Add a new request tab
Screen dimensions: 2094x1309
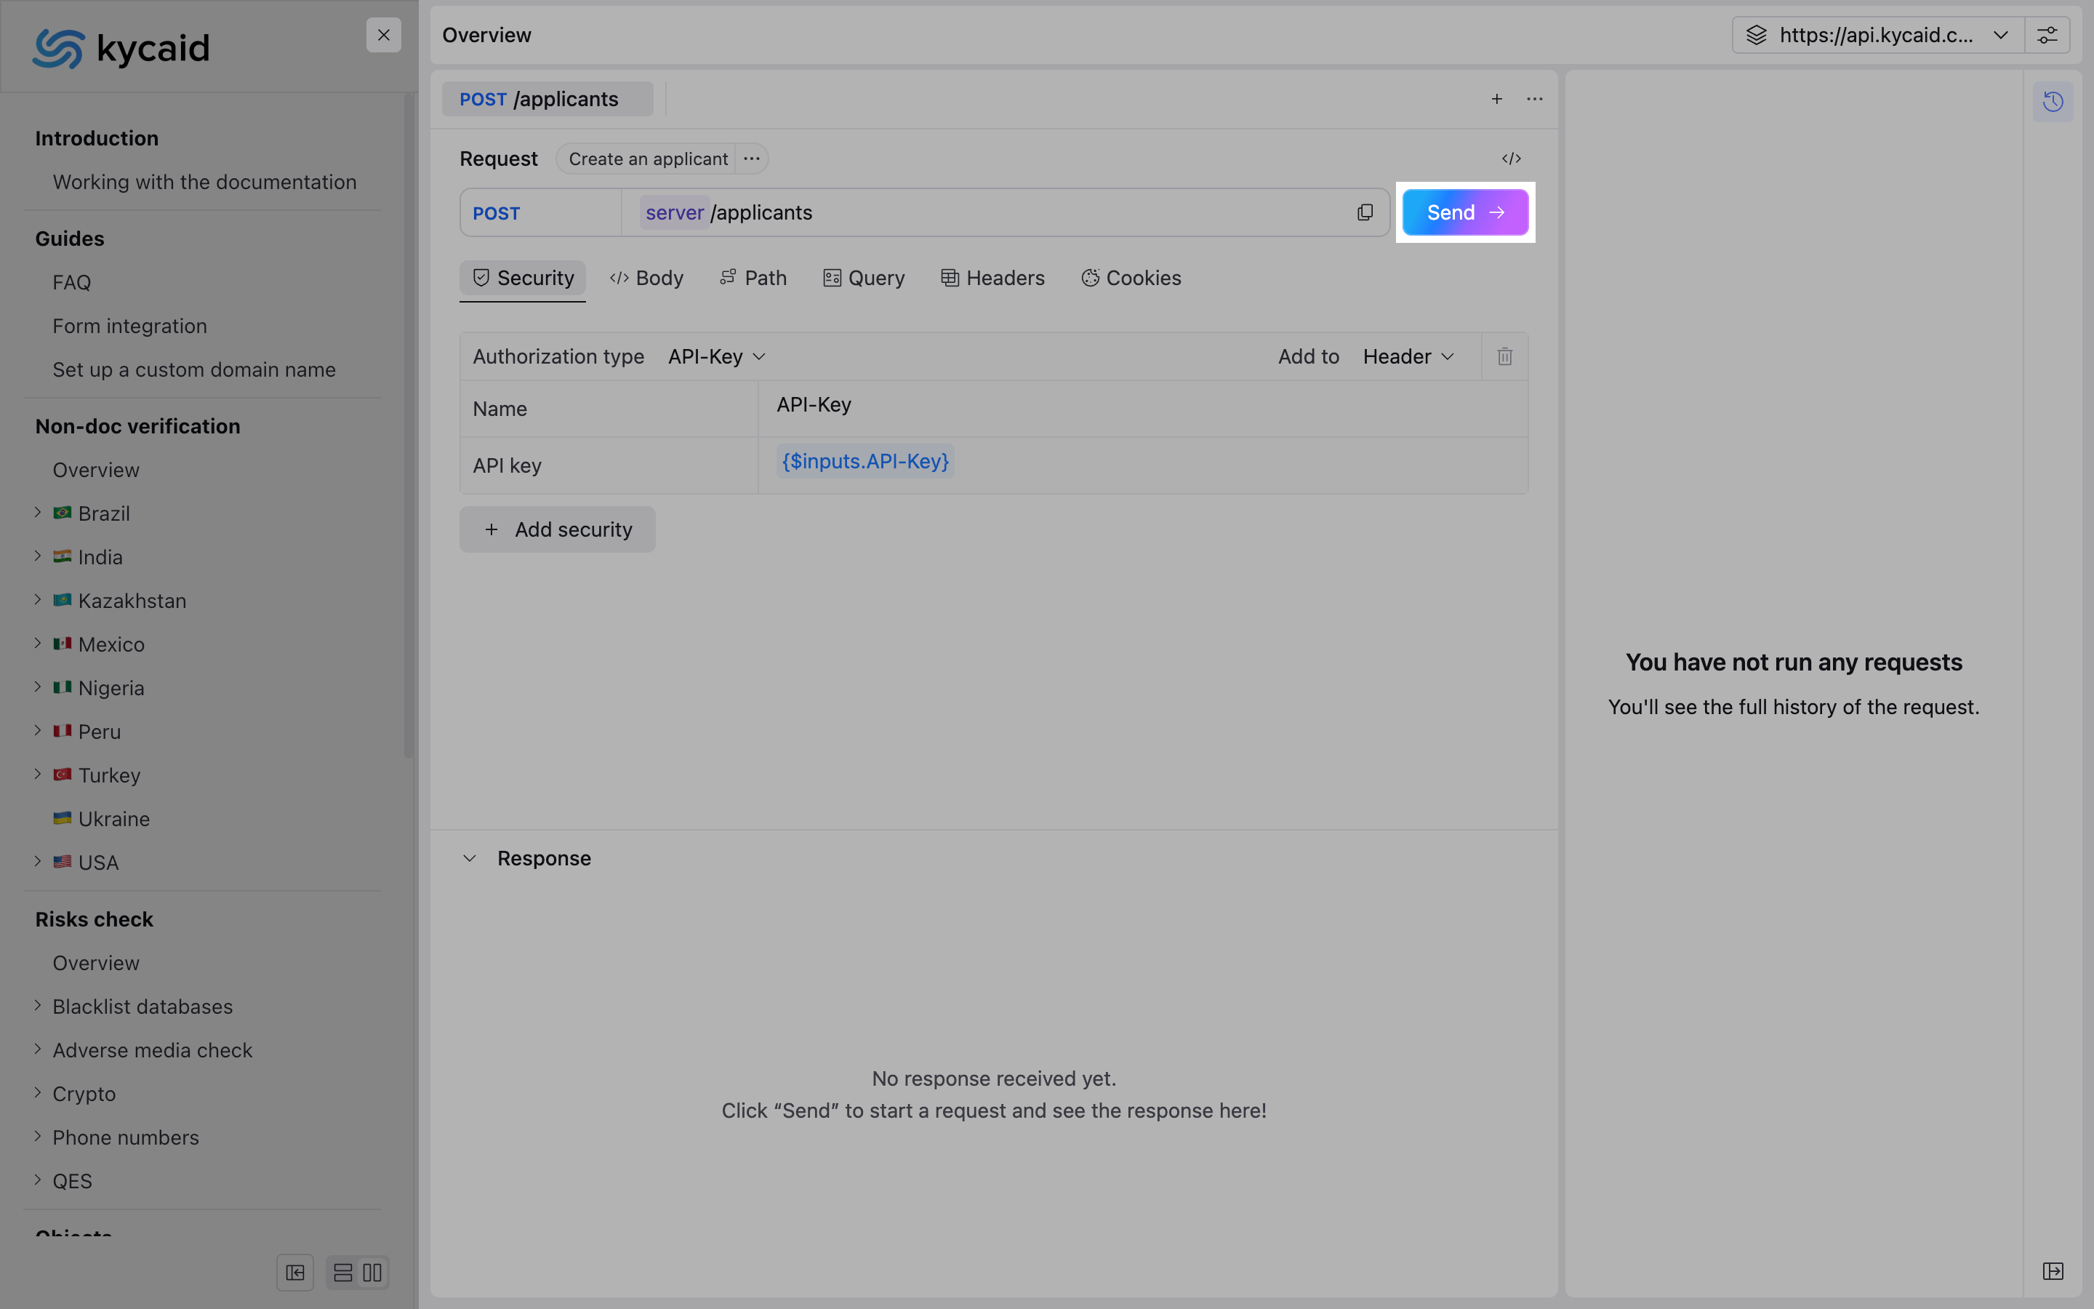coord(1496,99)
